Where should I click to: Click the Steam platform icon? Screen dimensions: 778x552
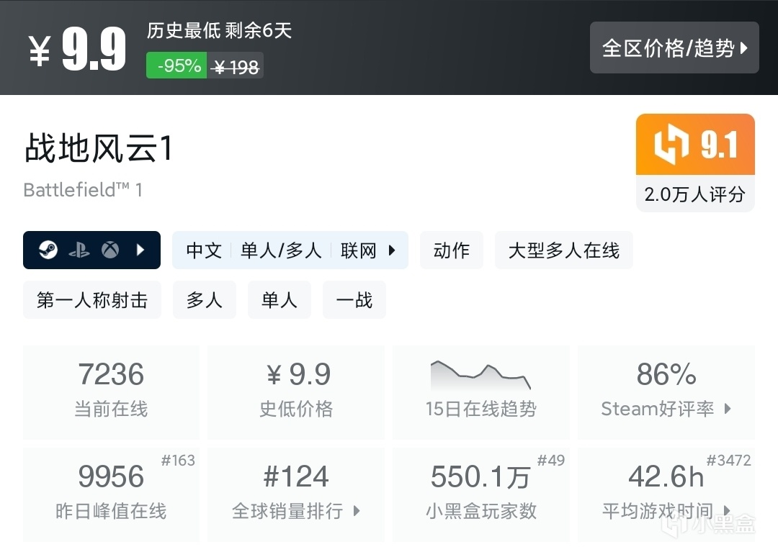48,250
